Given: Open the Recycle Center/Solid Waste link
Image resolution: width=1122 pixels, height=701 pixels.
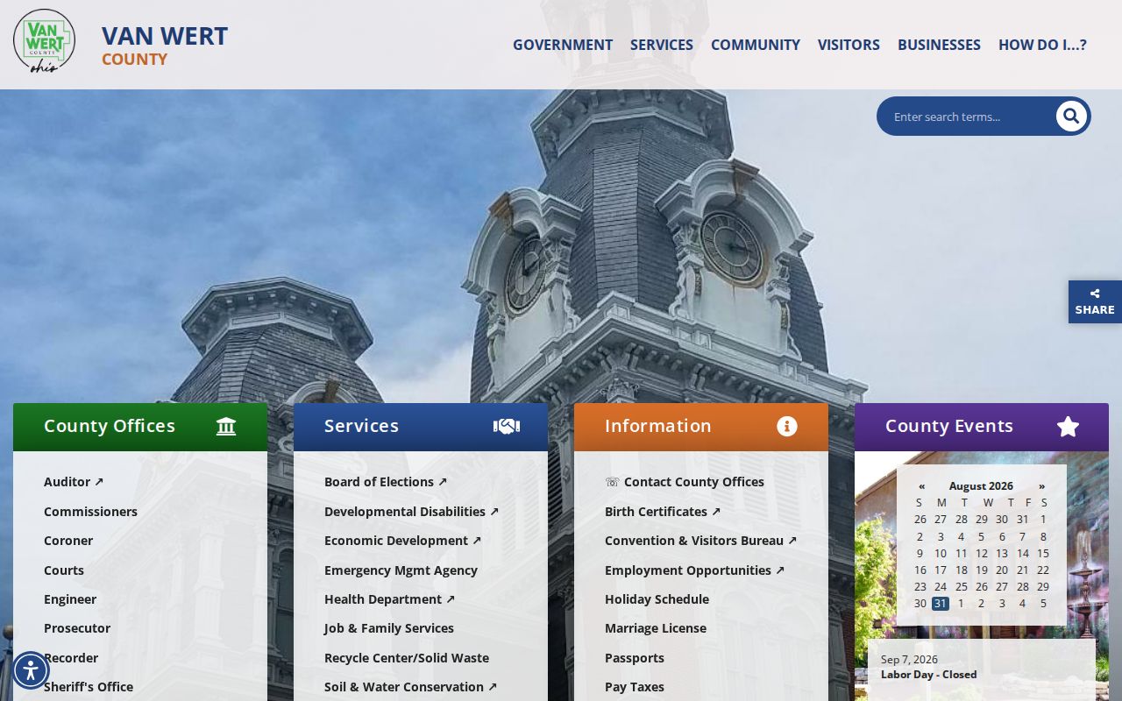Looking at the screenshot, I should (407, 658).
